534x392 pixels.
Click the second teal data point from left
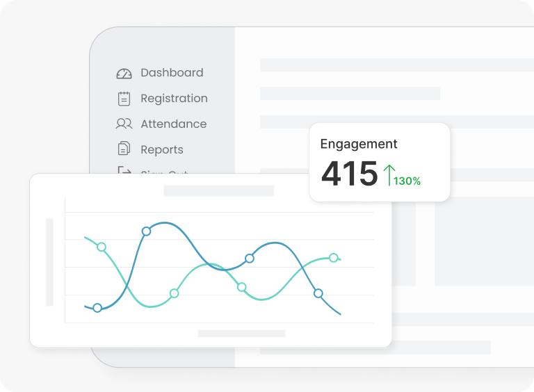pyautogui.click(x=175, y=293)
